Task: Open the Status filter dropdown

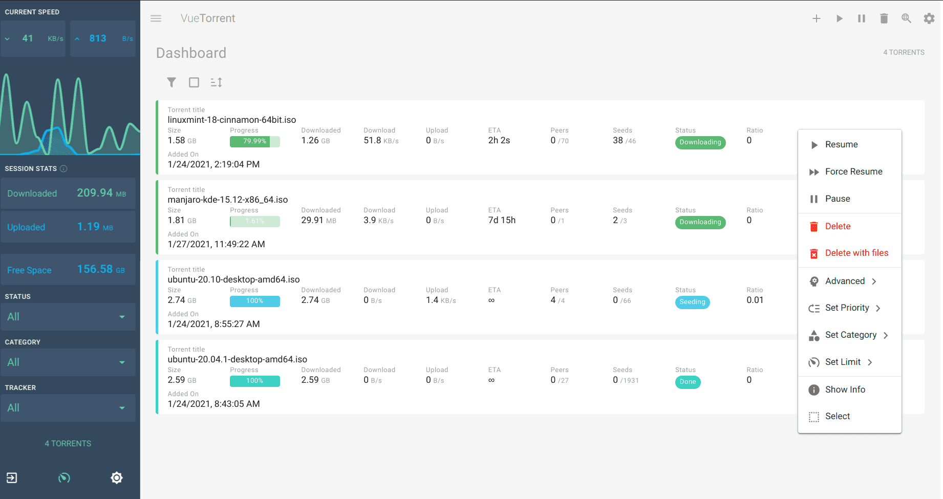Action: (x=68, y=317)
